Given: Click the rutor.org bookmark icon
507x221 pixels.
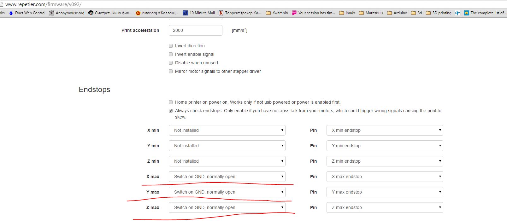Looking at the screenshot, I should tap(138, 13).
